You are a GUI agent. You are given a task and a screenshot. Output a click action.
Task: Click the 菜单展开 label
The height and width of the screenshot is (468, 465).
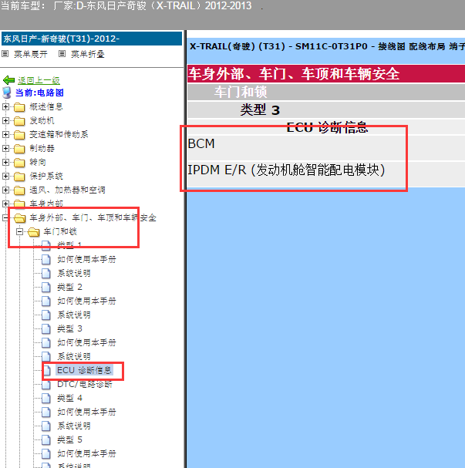[x=31, y=54]
